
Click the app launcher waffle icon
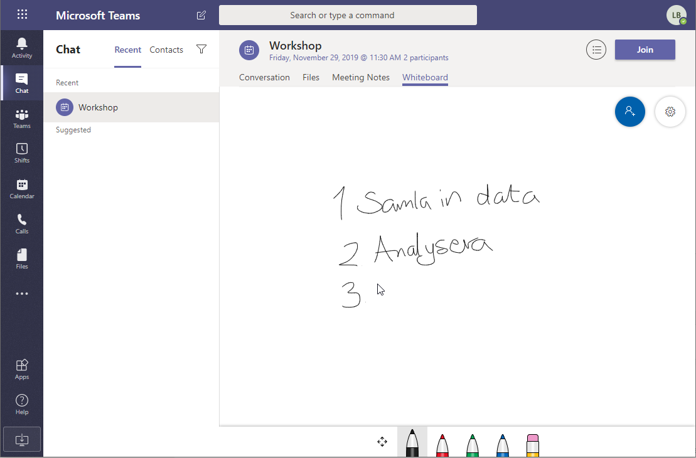click(x=22, y=15)
